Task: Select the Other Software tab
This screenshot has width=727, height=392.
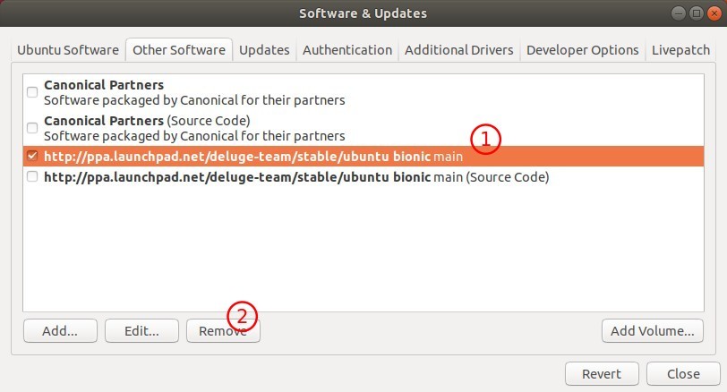Action: point(179,50)
